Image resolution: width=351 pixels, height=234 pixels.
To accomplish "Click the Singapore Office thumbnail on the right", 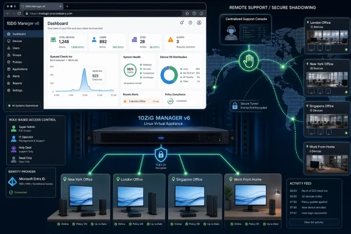I will pos(327,121).
